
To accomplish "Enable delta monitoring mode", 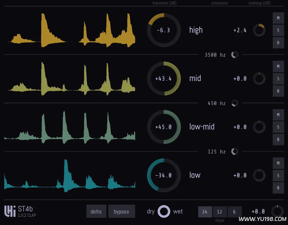I will pos(96,211).
